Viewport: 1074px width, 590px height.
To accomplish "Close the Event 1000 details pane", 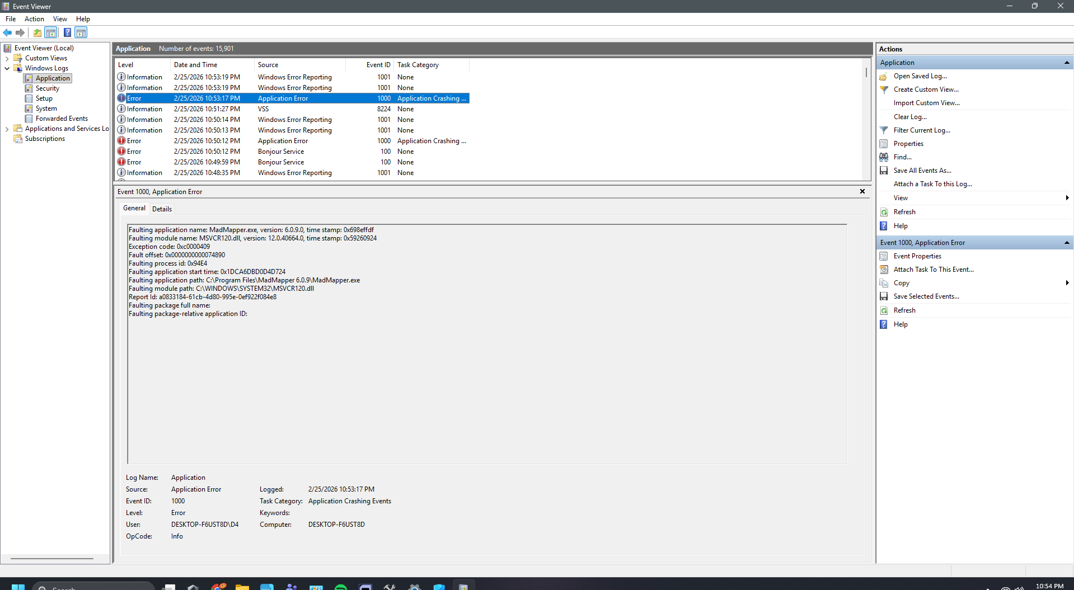I will 862,191.
